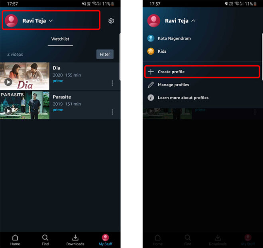
Task: Open Dia movie title
Action: pos(57,68)
